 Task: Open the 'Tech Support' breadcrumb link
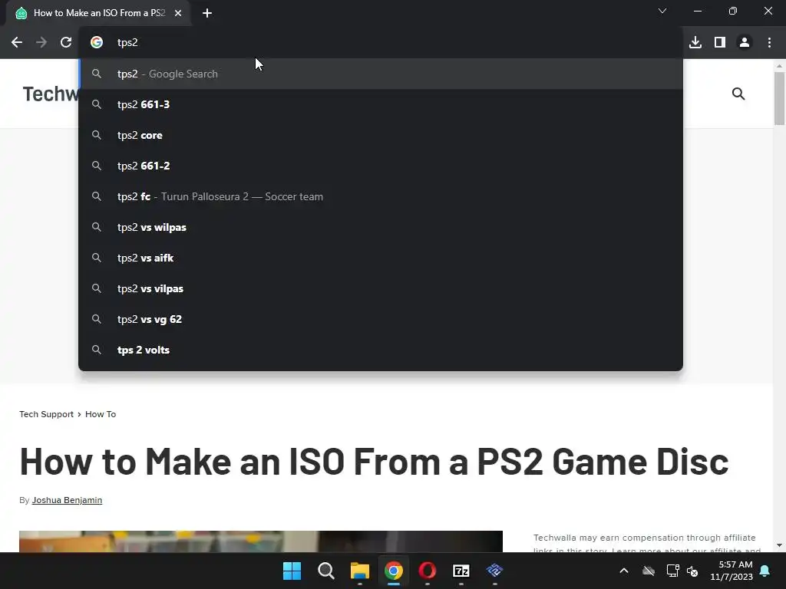click(46, 414)
